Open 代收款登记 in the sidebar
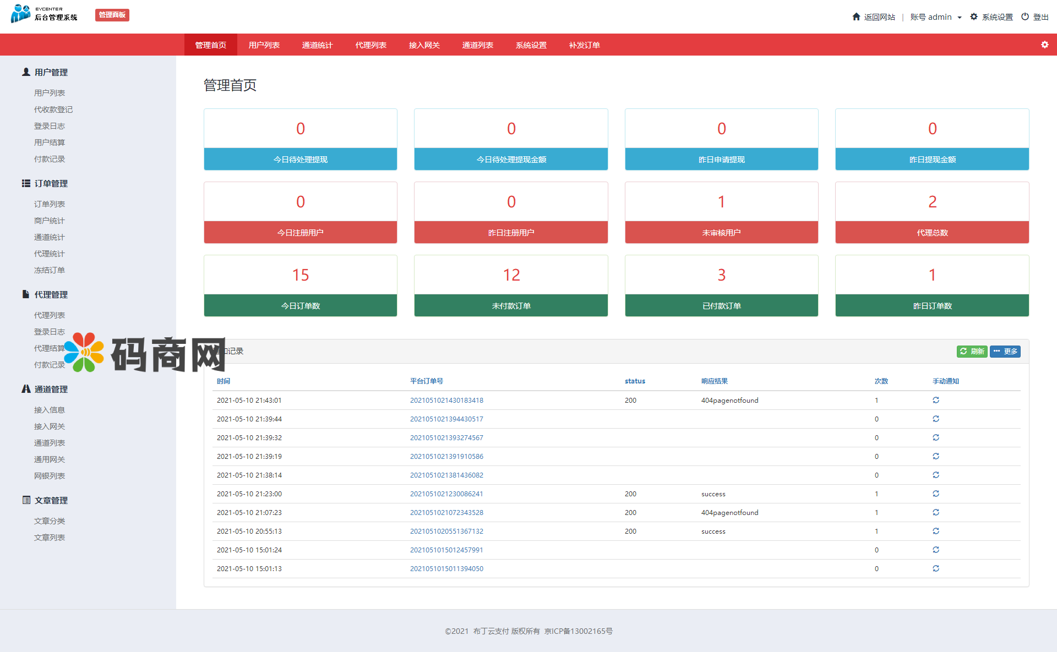The height and width of the screenshot is (652, 1057). [53, 109]
